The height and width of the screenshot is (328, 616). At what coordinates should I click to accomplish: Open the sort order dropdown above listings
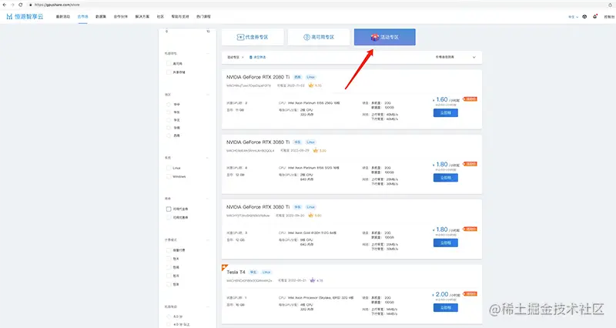(456, 57)
